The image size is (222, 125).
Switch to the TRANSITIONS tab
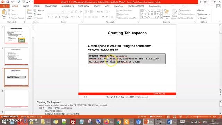[51, 6]
